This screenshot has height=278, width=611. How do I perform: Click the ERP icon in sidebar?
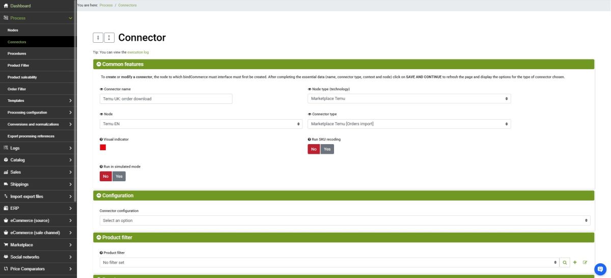[6, 208]
